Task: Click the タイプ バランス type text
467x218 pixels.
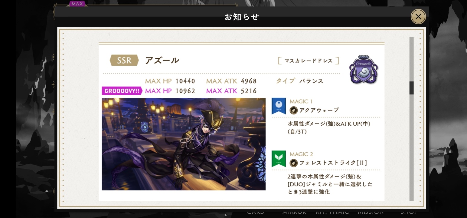Action: pos(299,81)
